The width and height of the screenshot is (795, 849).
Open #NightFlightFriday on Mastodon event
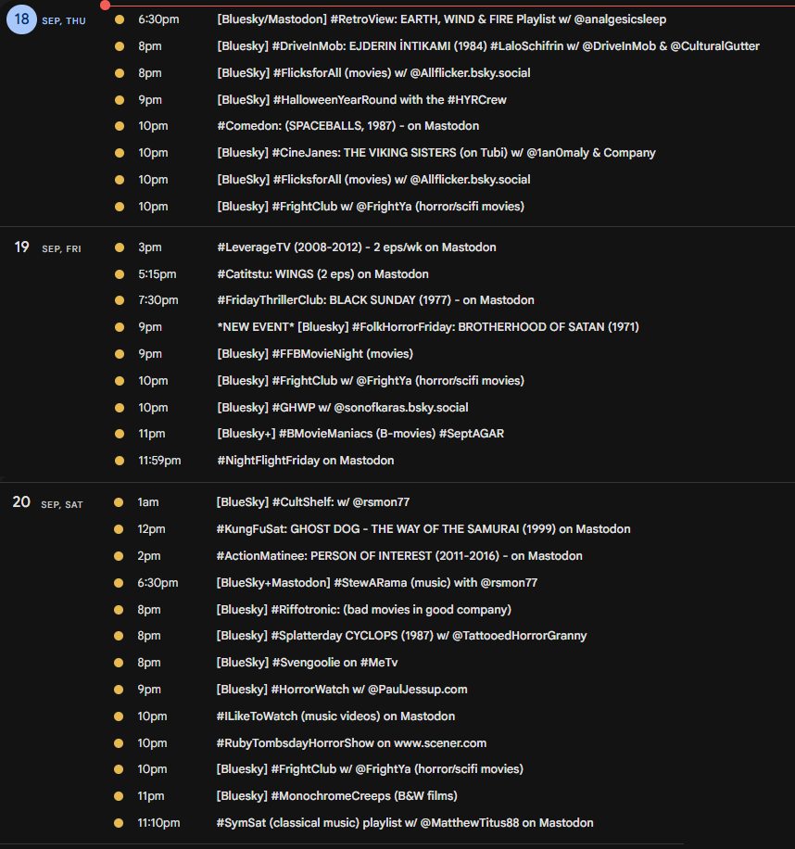tap(305, 461)
